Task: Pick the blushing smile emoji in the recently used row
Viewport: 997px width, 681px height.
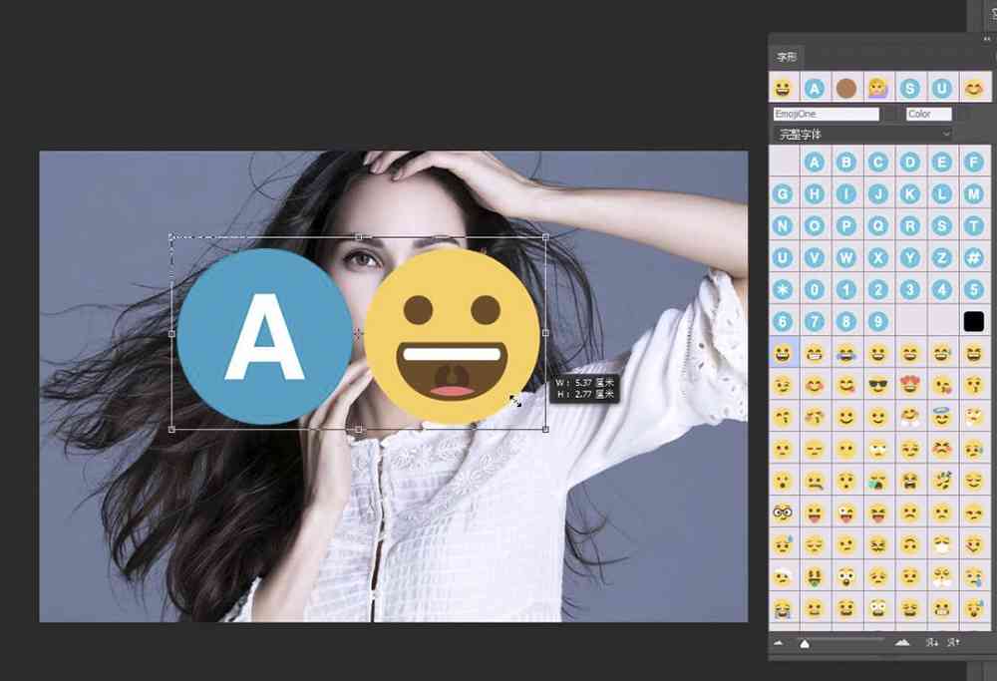Action: tap(973, 88)
